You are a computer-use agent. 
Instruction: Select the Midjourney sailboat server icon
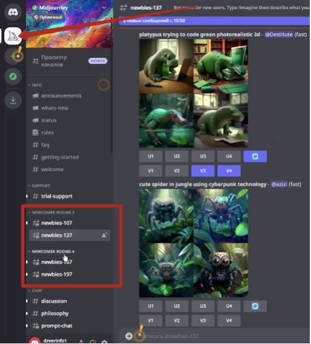point(13,36)
